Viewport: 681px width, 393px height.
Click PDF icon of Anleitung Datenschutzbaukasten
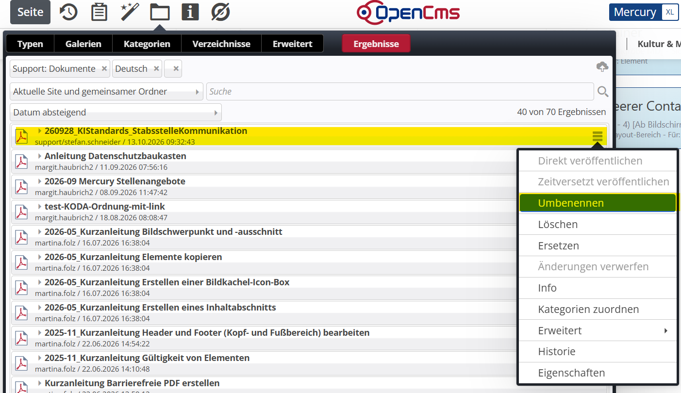pyautogui.click(x=21, y=162)
